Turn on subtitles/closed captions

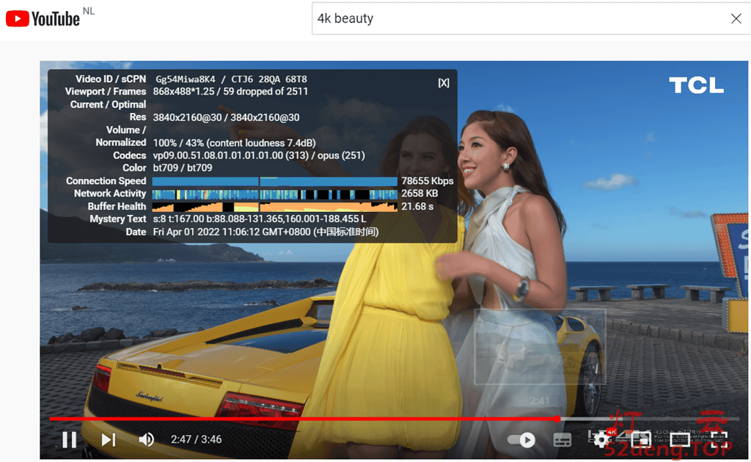(562, 440)
